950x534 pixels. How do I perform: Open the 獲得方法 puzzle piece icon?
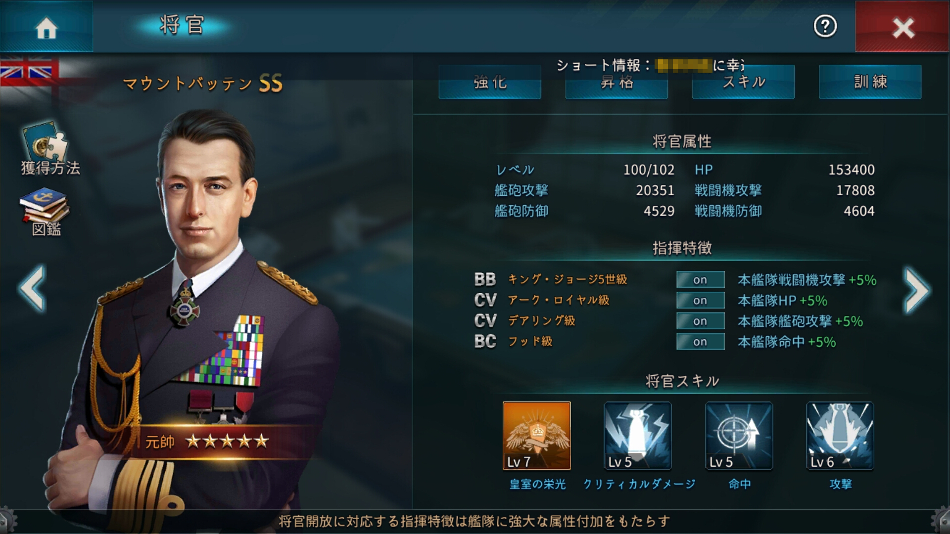point(46,141)
